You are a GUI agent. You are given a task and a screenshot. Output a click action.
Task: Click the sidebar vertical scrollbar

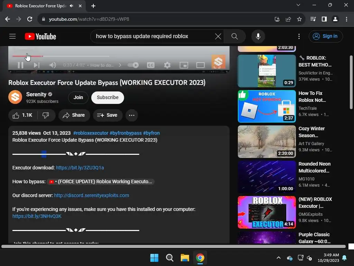point(351,82)
